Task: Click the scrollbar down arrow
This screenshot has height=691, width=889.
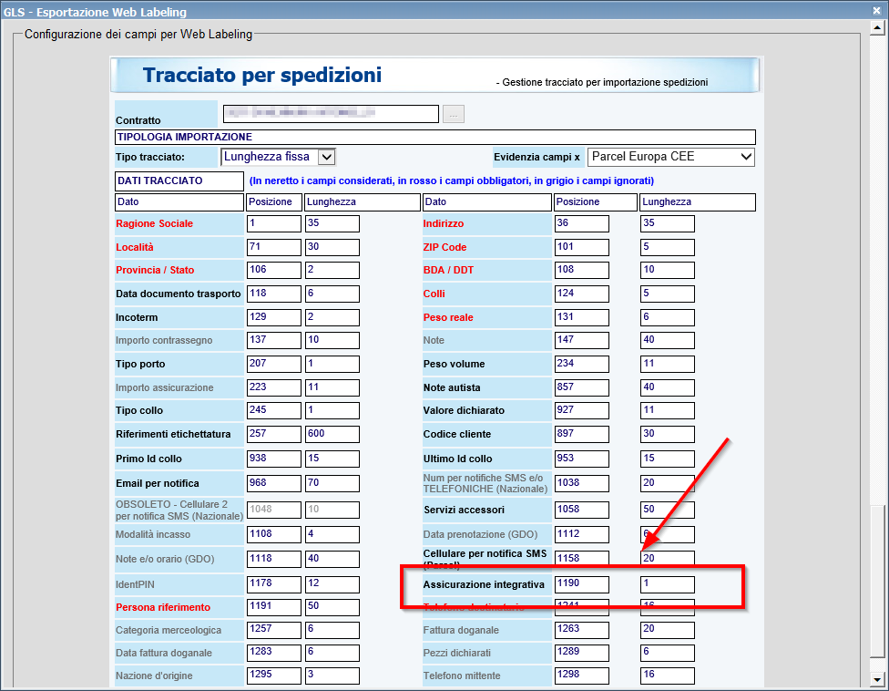Action: pos(878,679)
